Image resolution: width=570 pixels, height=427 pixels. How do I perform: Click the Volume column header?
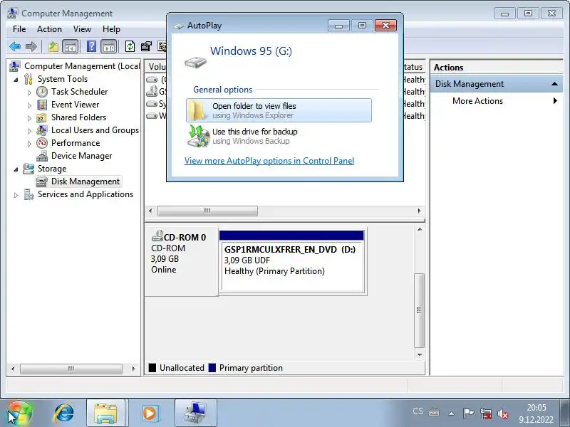pos(157,67)
